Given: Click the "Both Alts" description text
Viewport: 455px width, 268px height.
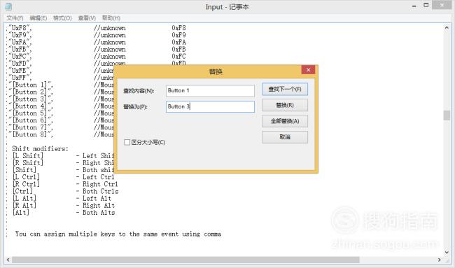Looking at the screenshot, I should 99,213.
